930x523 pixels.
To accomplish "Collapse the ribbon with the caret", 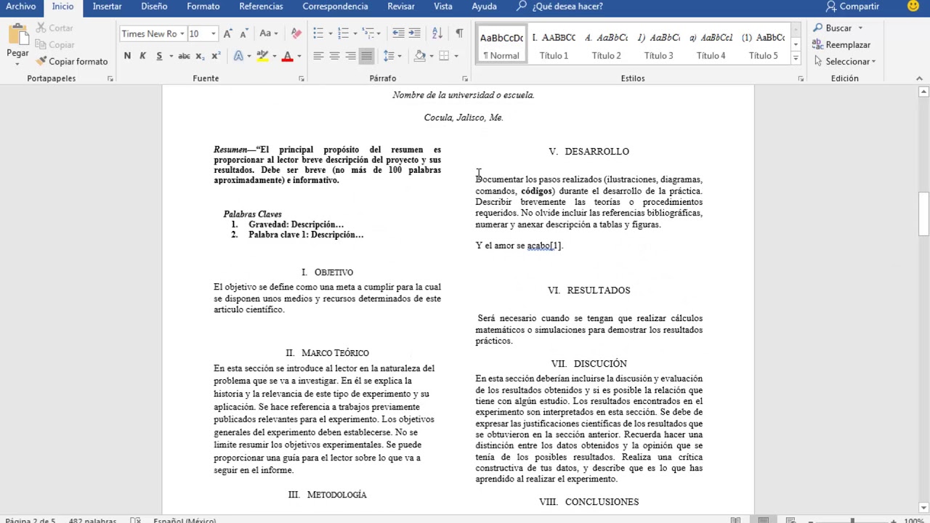I will tap(919, 78).
